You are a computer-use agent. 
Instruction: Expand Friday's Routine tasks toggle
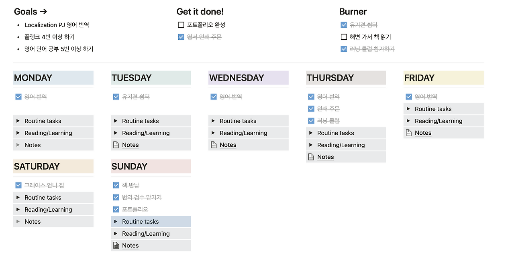click(408, 109)
